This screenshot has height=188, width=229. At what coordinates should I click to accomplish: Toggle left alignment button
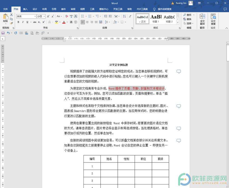pyautogui.click(x=83, y=22)
